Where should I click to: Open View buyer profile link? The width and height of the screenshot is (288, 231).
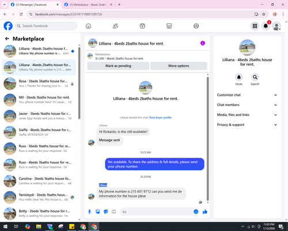(x=160, y=117)
